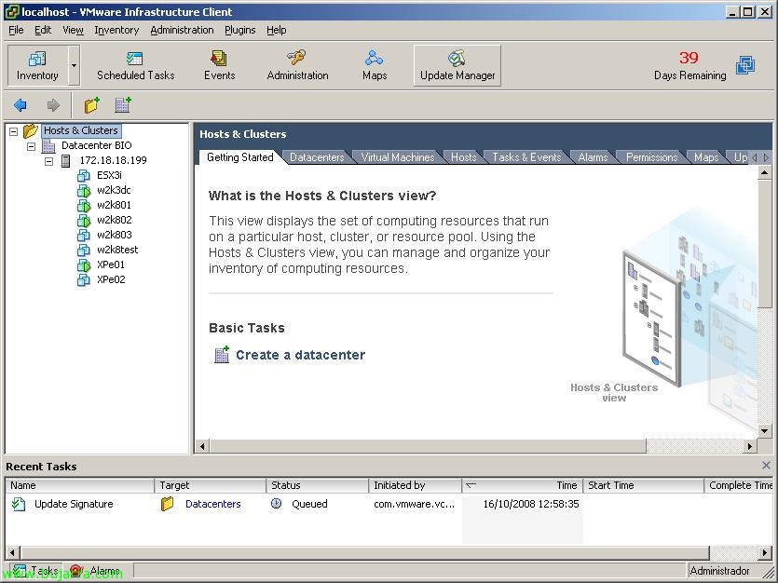Click the New Folder toolbar icon
Viewport: 778px width, 583px height.
[92, 105]
